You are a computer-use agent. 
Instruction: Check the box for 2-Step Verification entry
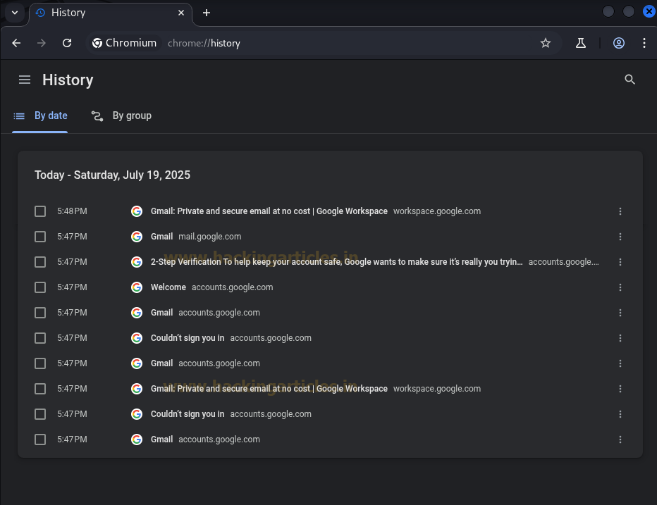[x=40, y=262]
